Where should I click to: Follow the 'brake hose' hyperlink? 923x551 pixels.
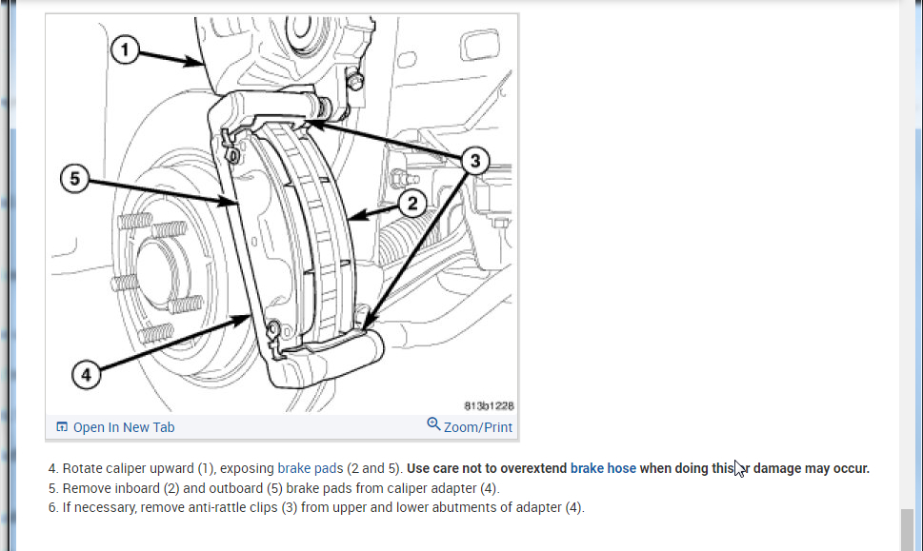[x=603, y=468]
